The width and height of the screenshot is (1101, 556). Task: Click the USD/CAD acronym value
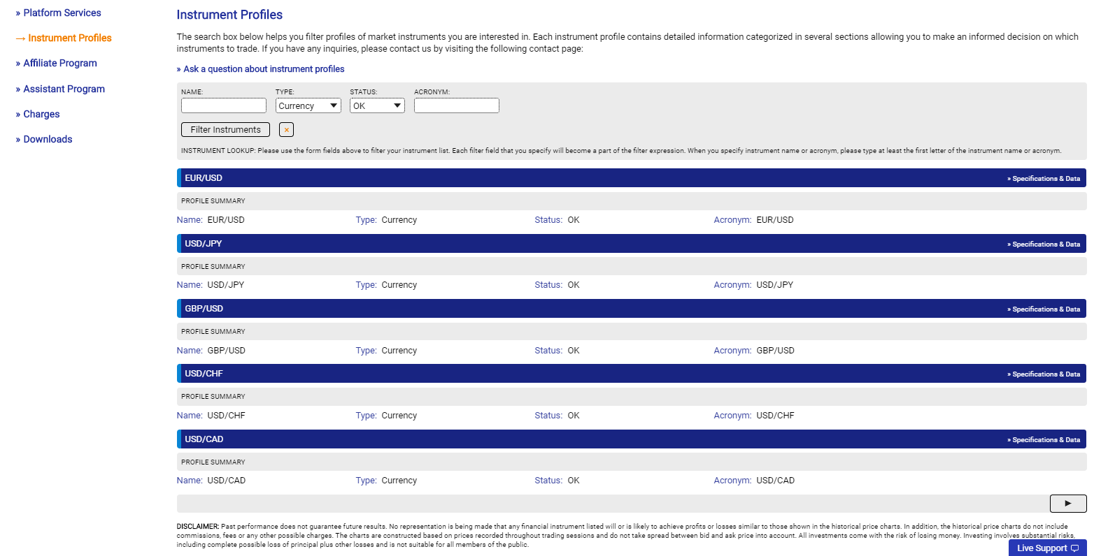pos(776,481)
